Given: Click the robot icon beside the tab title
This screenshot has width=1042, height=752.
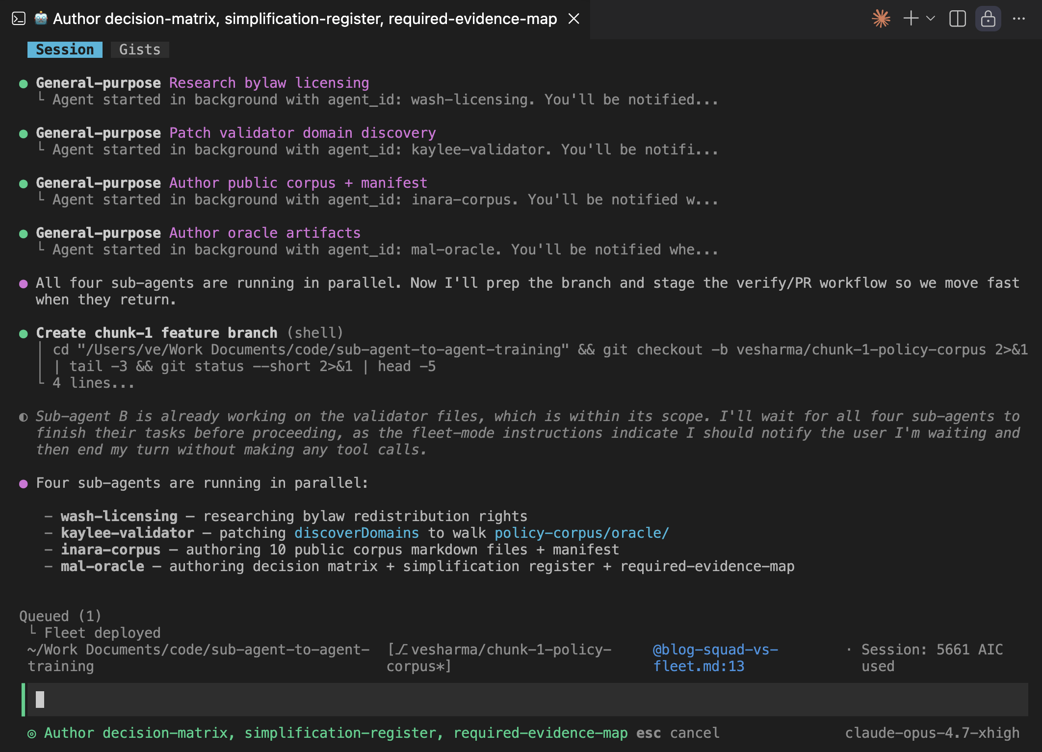Looking at the screenshot, I should 41,19.
